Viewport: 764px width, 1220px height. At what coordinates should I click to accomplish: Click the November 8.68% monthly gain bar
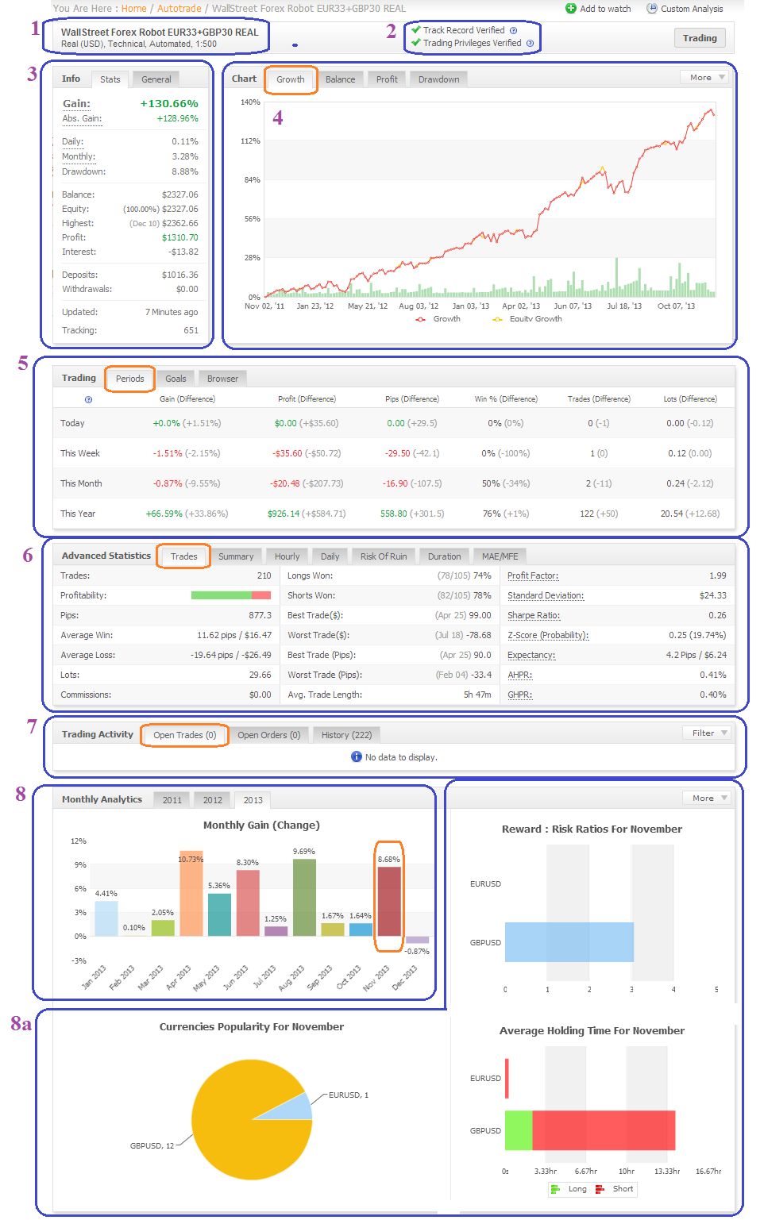(x=389, y=901)
